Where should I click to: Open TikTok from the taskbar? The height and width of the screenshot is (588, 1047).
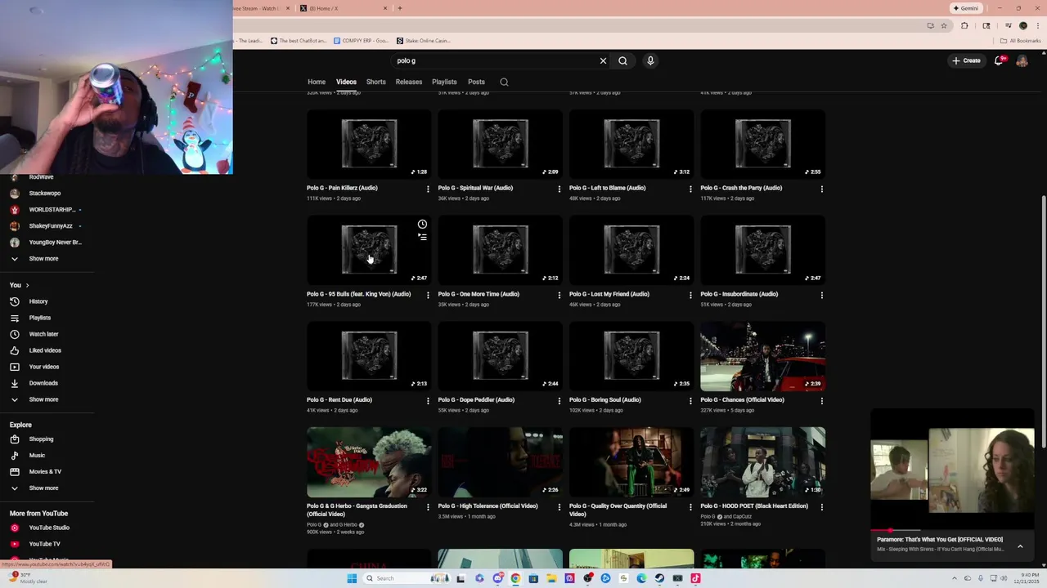click(695, 578)
